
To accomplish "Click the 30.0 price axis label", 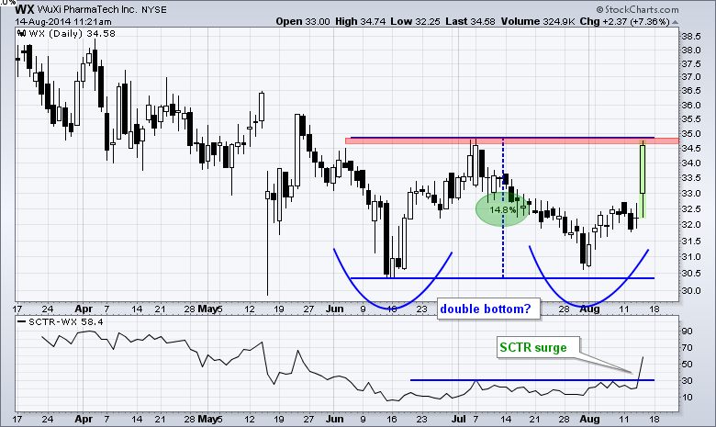I will tap(691, 290).
